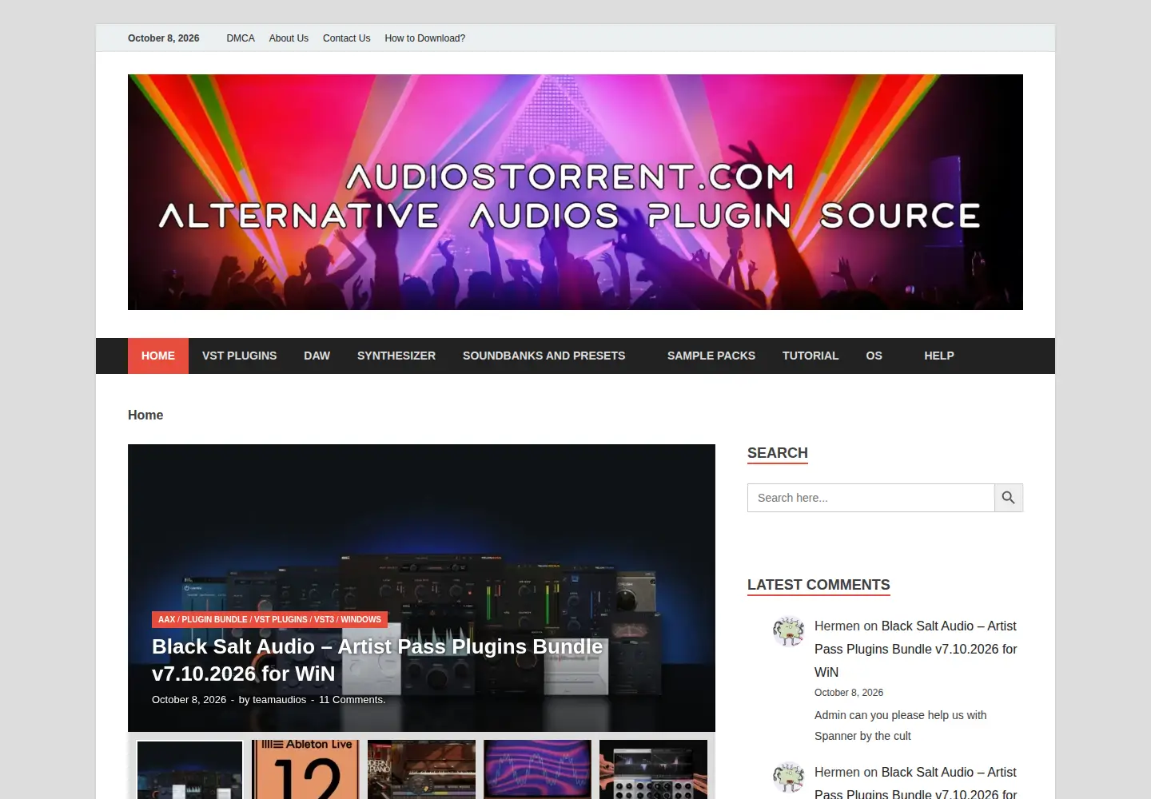Open the DAW menu item
Image resolution: width=1151 pixels, height=799 pixels.
click(x=317, y=356)
